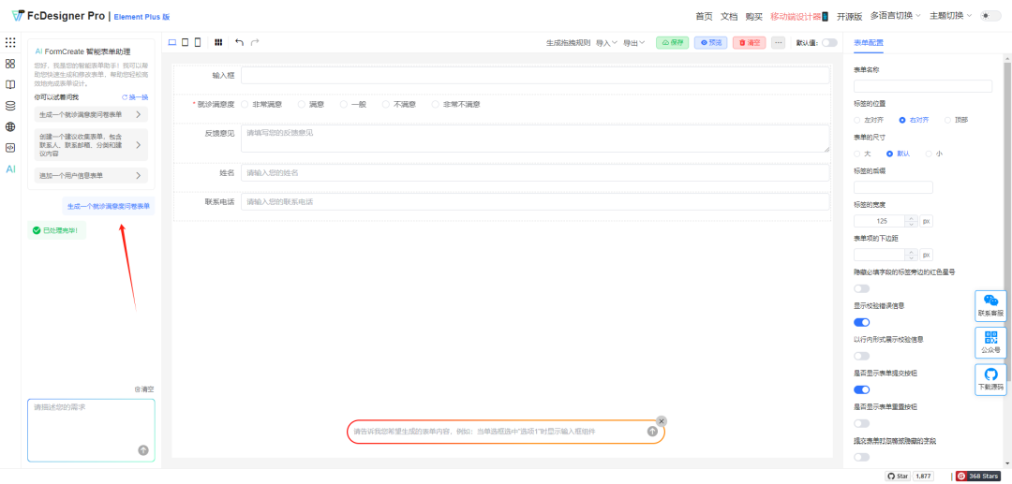This screenshot has height=484, width=1012.
Task: Redo the last designer action
Action: (255, 42)
